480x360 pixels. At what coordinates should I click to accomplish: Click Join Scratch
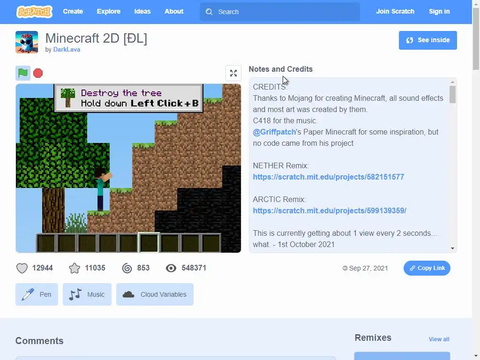click(395, 11)
